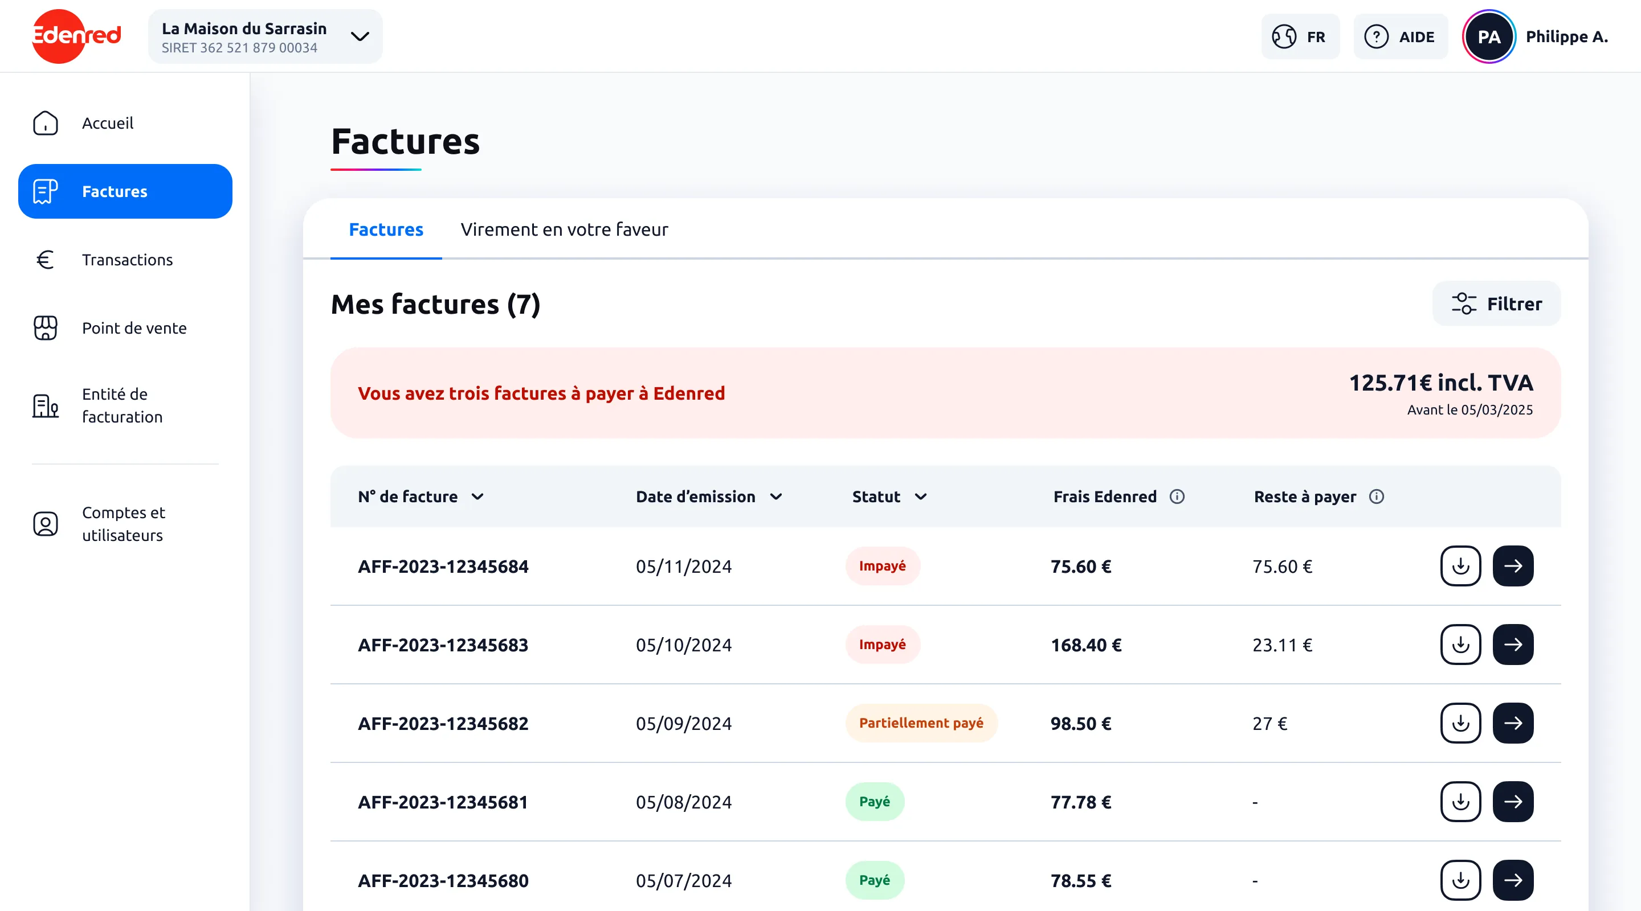Open Comptes et utilisateurs in sidebar
This screenshot has width=1641, height=911.
click(125, 523)
